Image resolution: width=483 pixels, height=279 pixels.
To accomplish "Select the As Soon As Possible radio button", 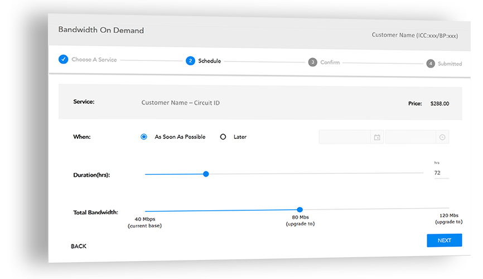I will (144, 137).
